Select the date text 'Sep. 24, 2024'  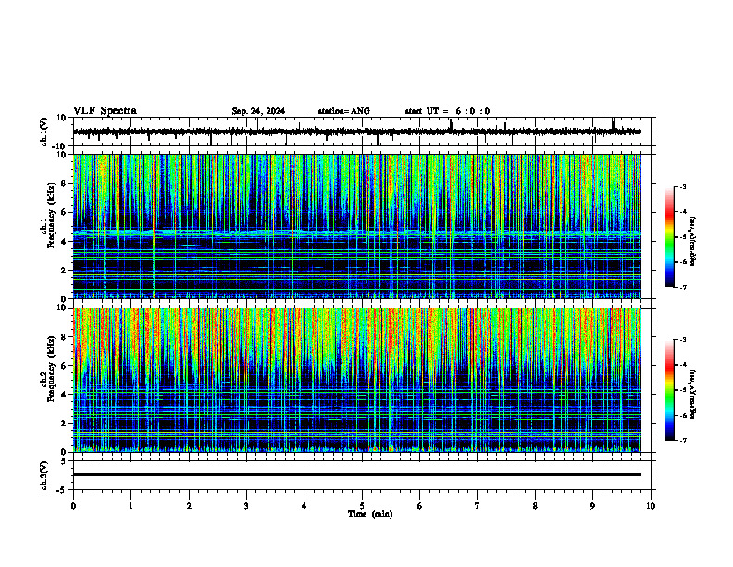258,111
